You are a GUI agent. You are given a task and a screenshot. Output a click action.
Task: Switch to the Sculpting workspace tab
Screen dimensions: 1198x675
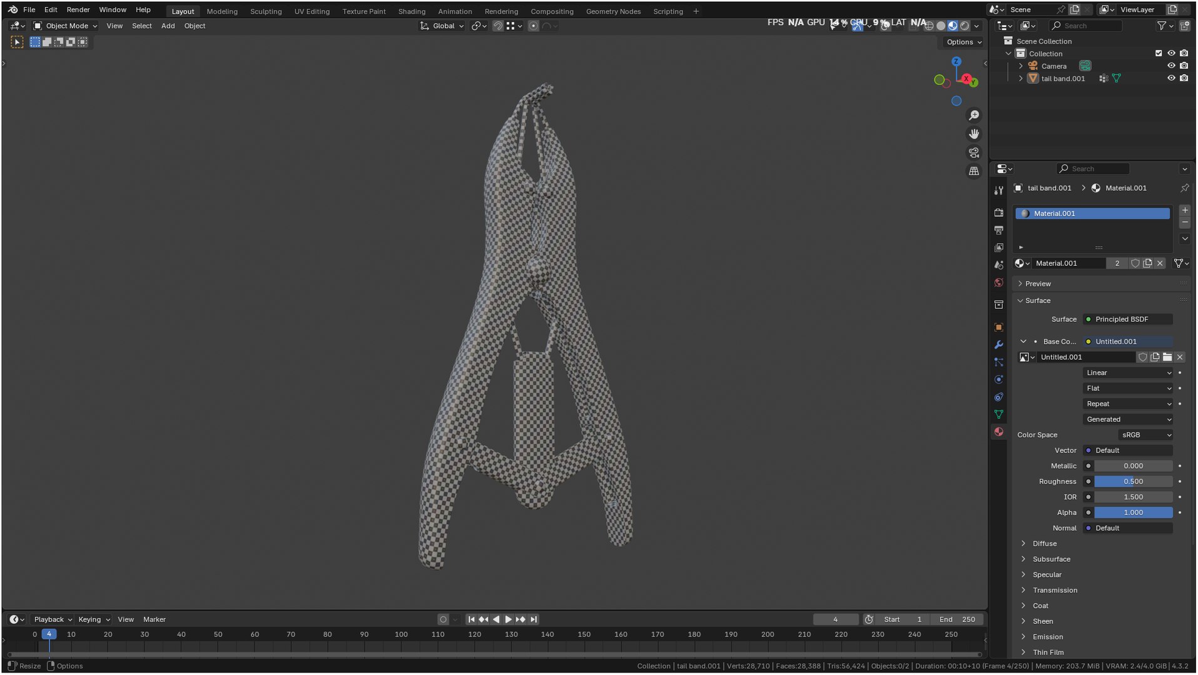(x=266, y=11)
